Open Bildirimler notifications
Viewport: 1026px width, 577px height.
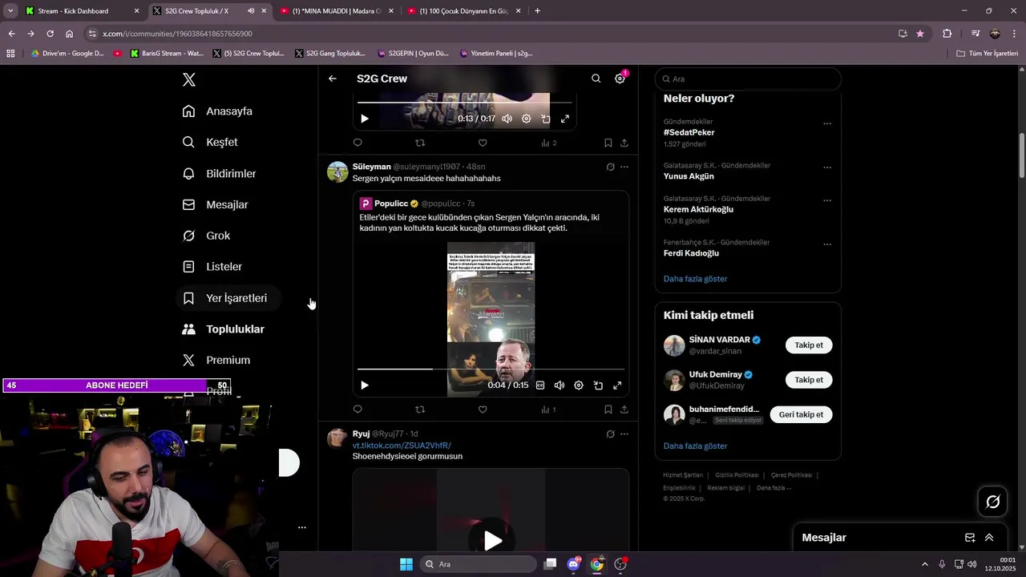click(x=219, y=173)
